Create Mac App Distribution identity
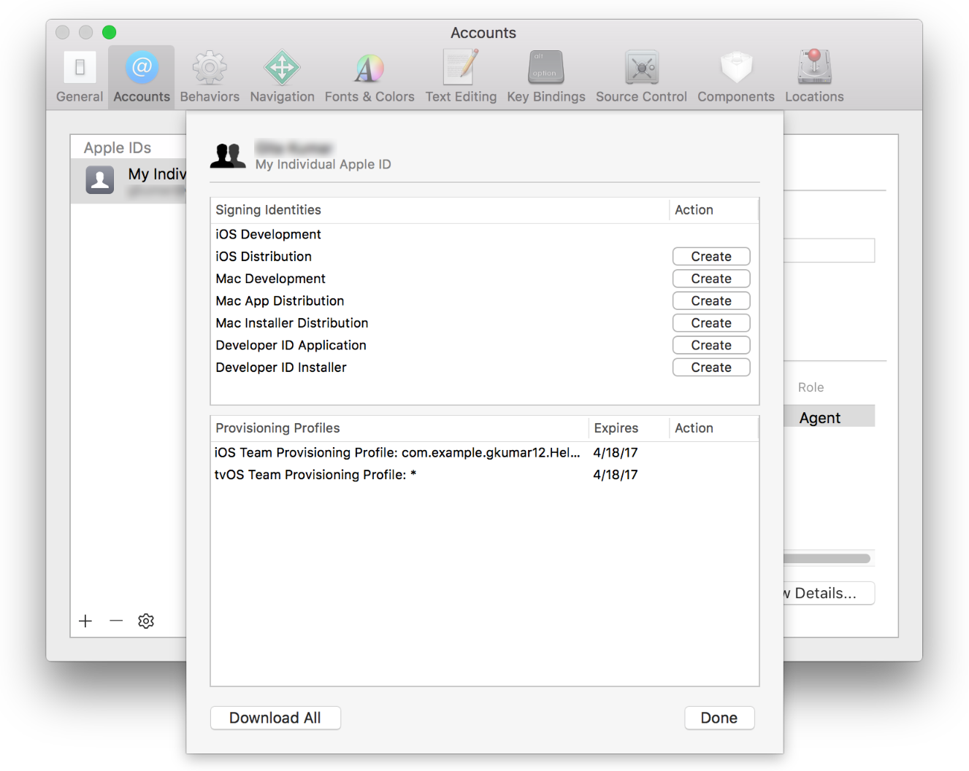 (711, 301)
